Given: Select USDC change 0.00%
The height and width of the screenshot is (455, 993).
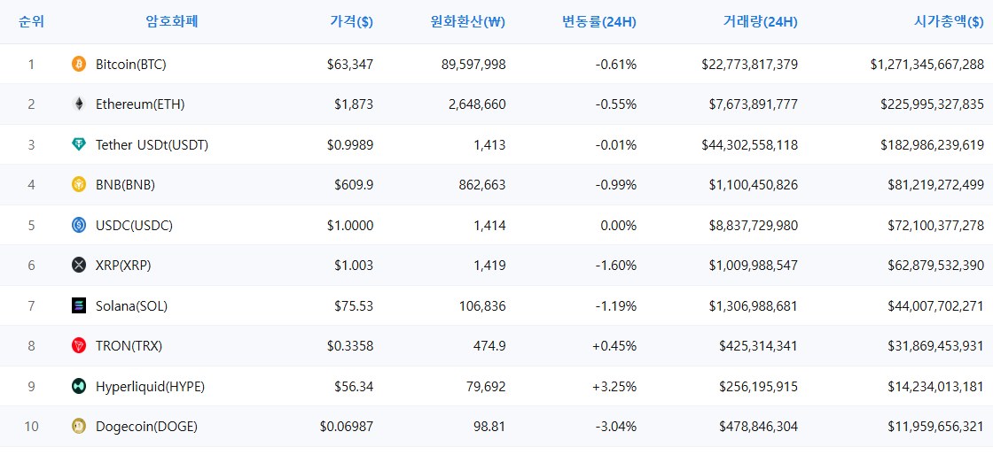Looking at the screenshot, I should point(619,225).
